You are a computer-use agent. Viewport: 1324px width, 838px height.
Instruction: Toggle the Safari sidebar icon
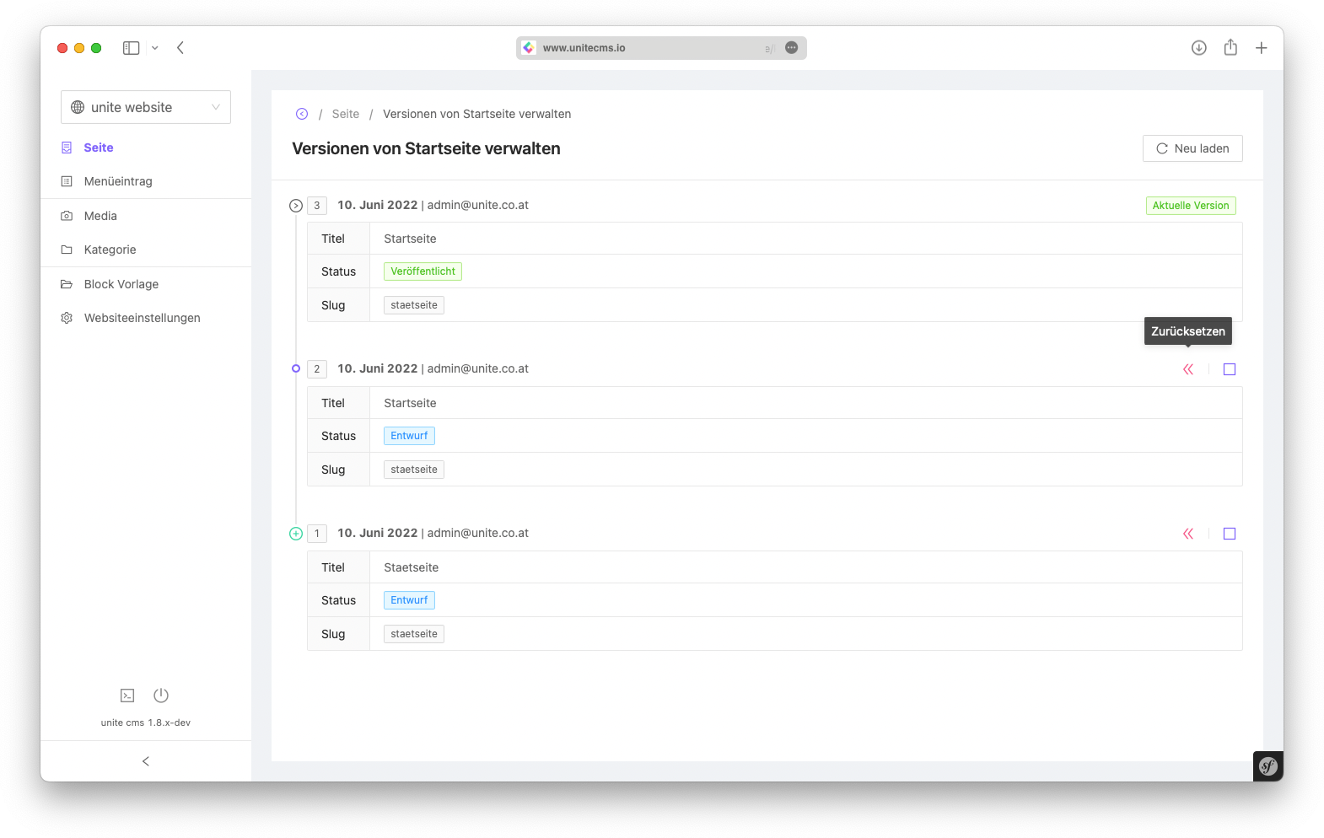coord(131,48)
